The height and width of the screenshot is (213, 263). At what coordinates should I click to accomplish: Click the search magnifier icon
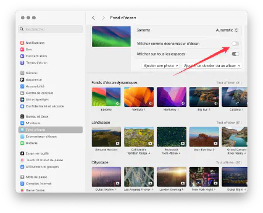(22, 29)
